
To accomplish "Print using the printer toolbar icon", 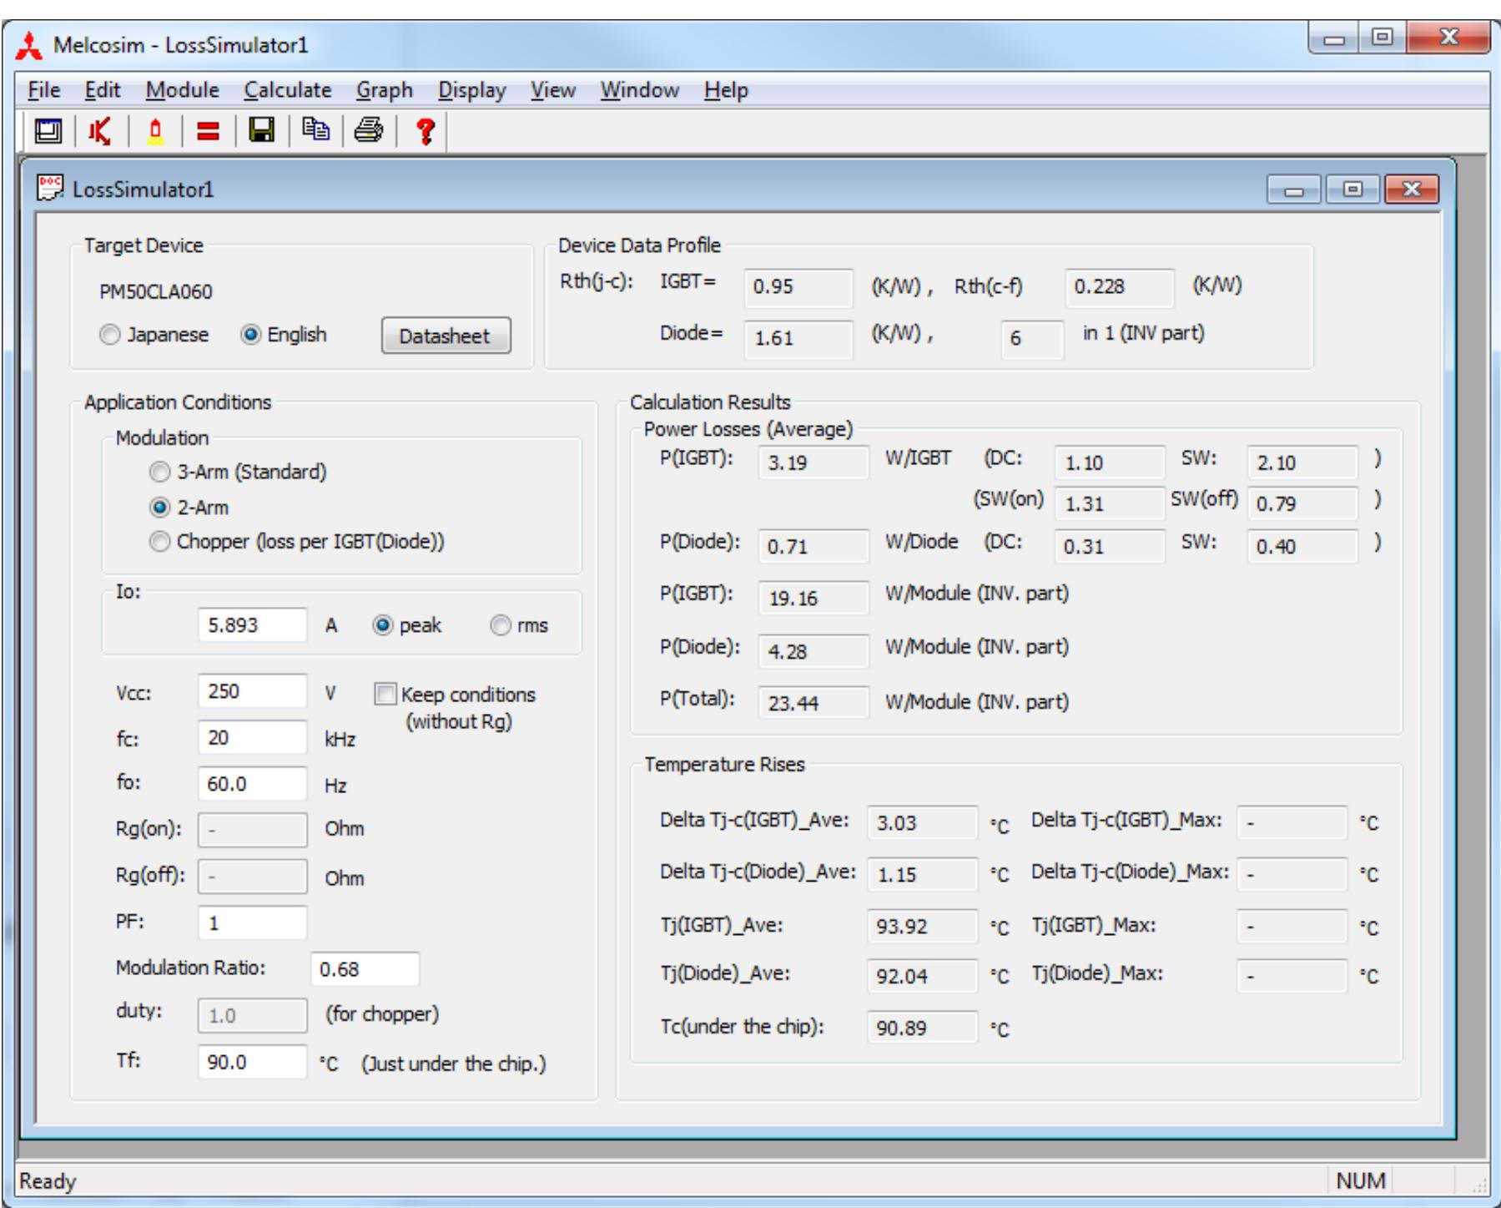I will [x=369, y=130].
